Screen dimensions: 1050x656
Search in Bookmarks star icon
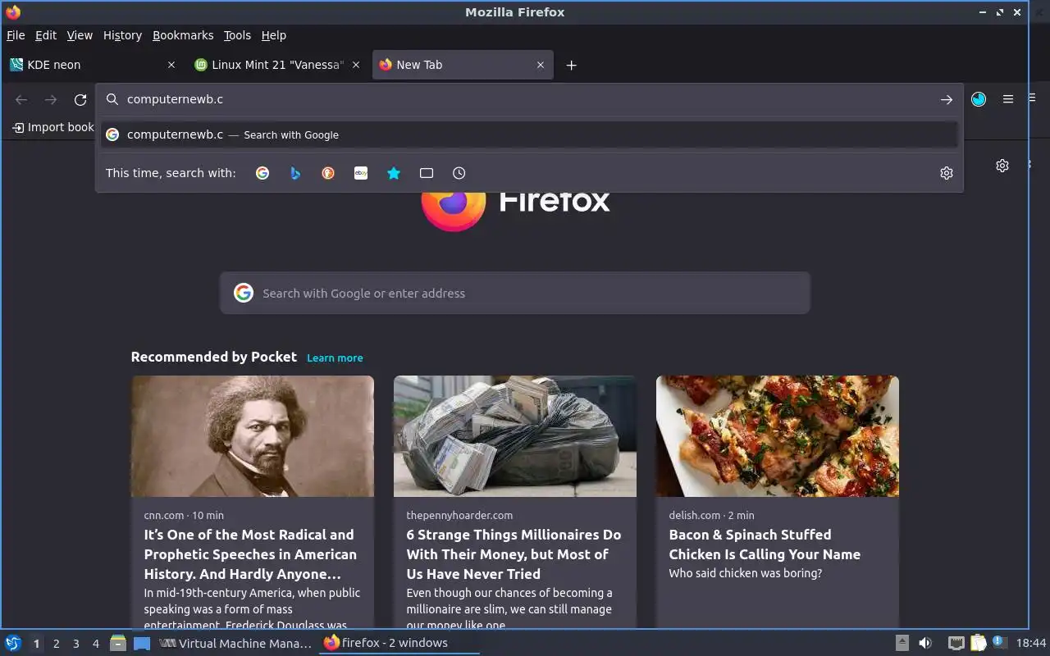pyautogui.click(x=394, y=173)
